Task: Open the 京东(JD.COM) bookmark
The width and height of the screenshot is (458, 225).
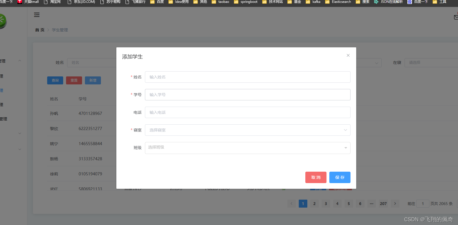Action: pos(81,2)
